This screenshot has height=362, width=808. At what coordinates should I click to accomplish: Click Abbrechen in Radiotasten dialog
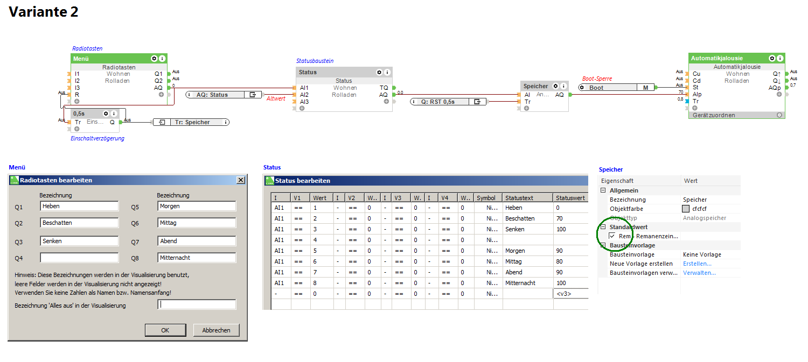(216, 330)
